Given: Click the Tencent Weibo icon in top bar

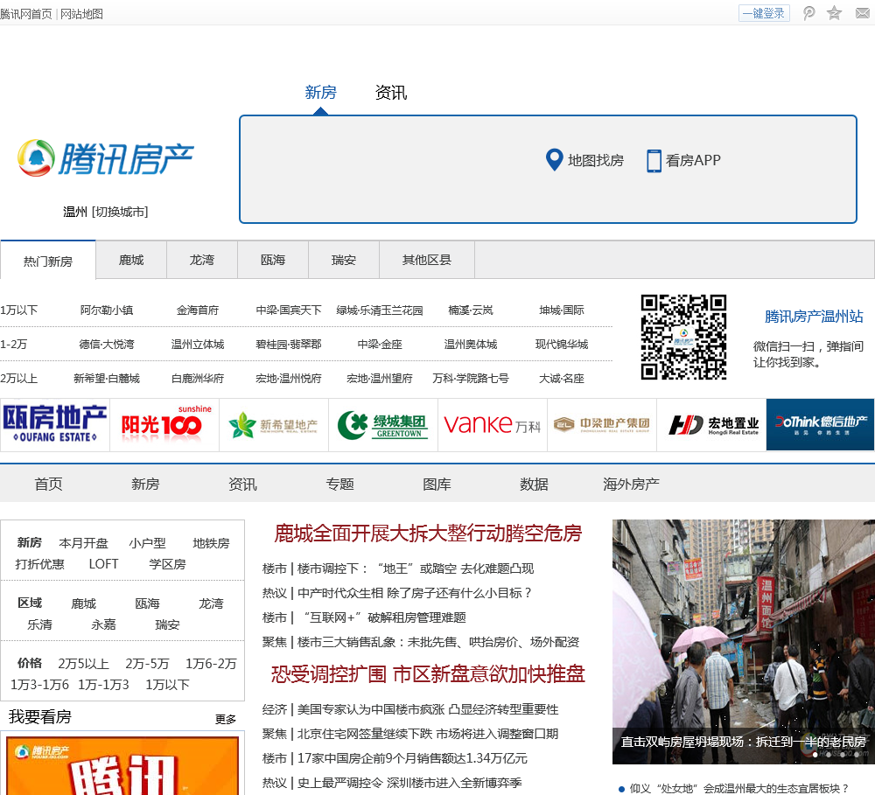Looking at the screenshot, I should 808,13.
